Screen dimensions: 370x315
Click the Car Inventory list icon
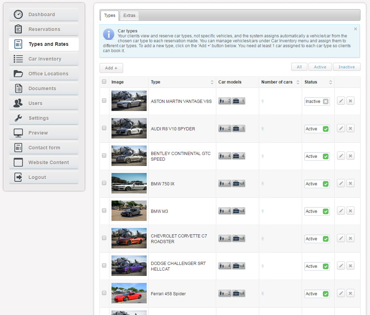tap(18, 59)
